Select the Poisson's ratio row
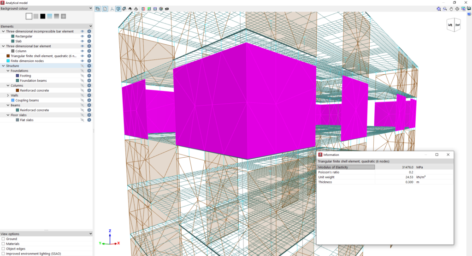The height and width of the screenshot is (256, 472). [385, 172]
